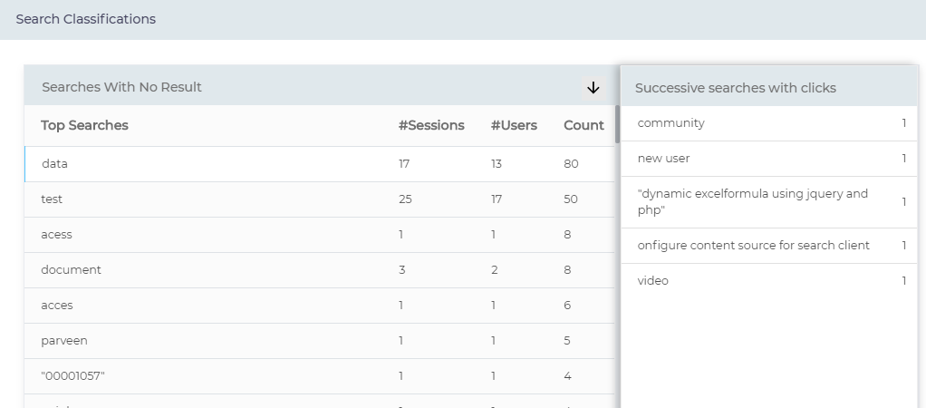Sort by the #Users column header
Viewport: 926px width, 408px height.
click(x=514, y=125)
